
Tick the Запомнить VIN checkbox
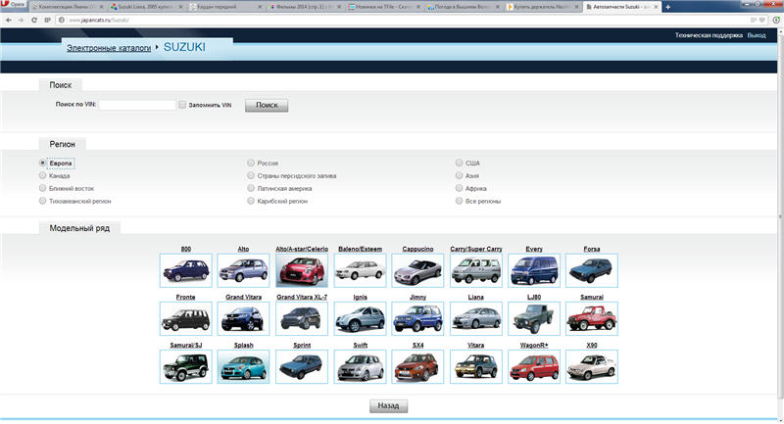point(182,105)
